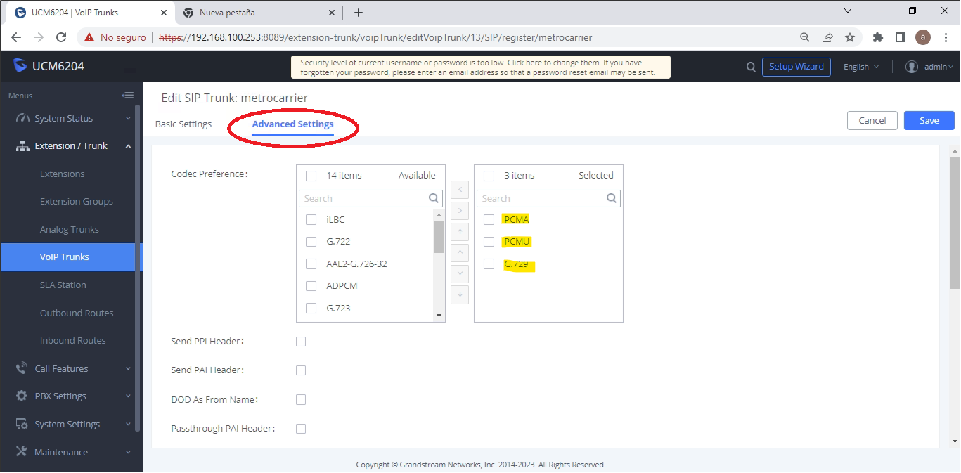Open Outbound Routes in sidebar
The width and height of the screenshot is (961, 473).
click(x=76, y=313)
